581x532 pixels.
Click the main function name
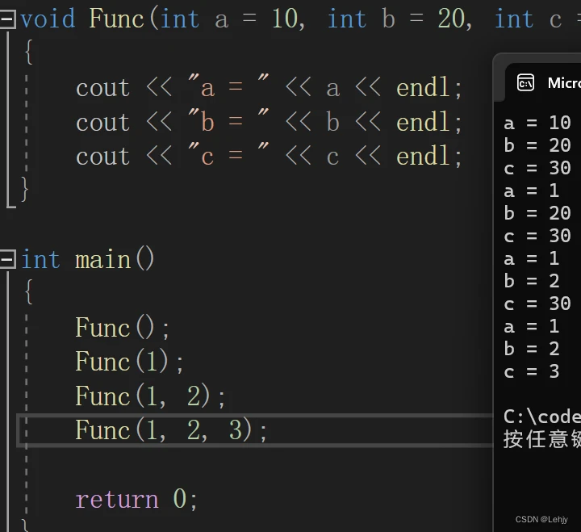coord(103,259)
